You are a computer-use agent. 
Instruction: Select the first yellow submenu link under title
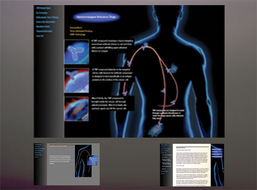pyautogui.click(x=76, y=28)
